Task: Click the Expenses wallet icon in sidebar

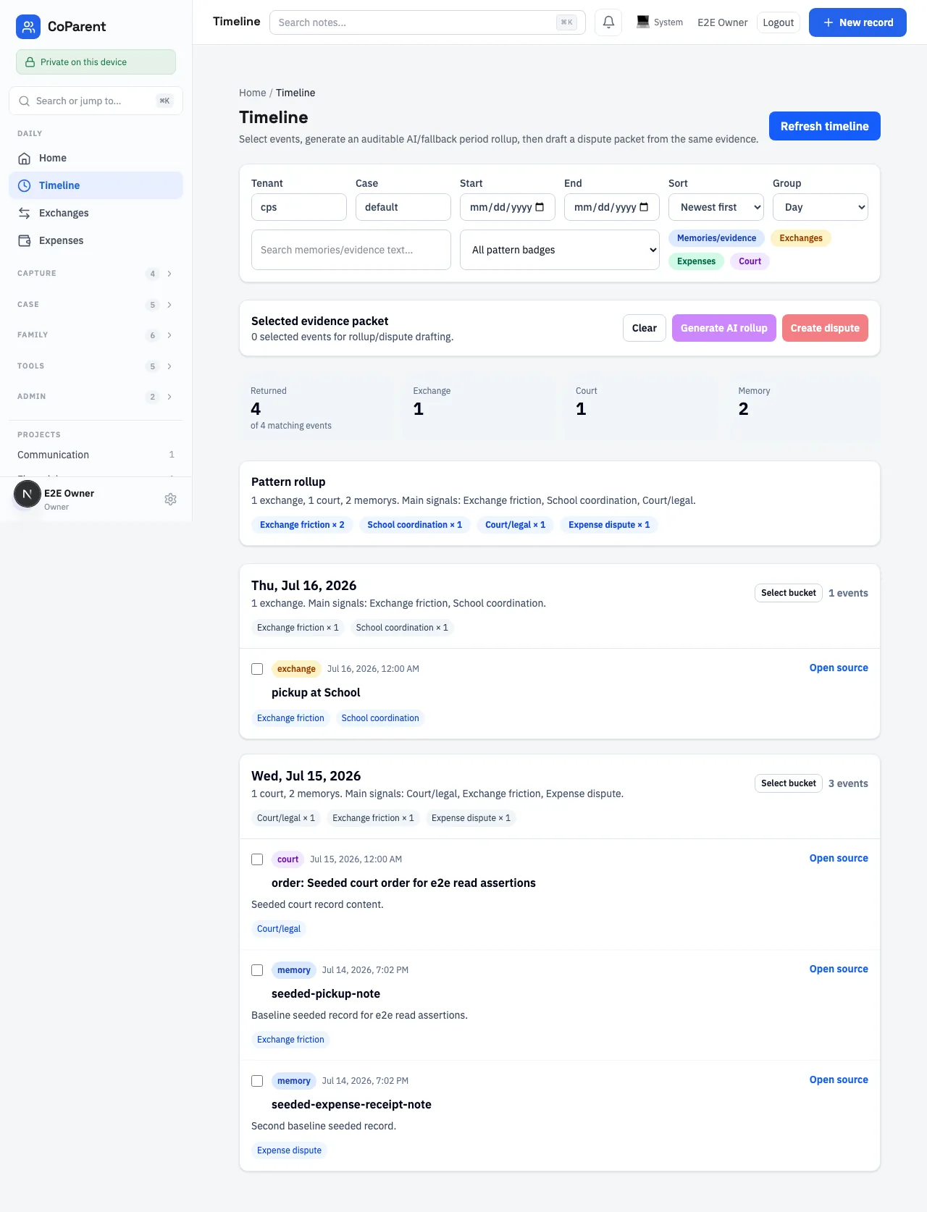Action: 25,240
